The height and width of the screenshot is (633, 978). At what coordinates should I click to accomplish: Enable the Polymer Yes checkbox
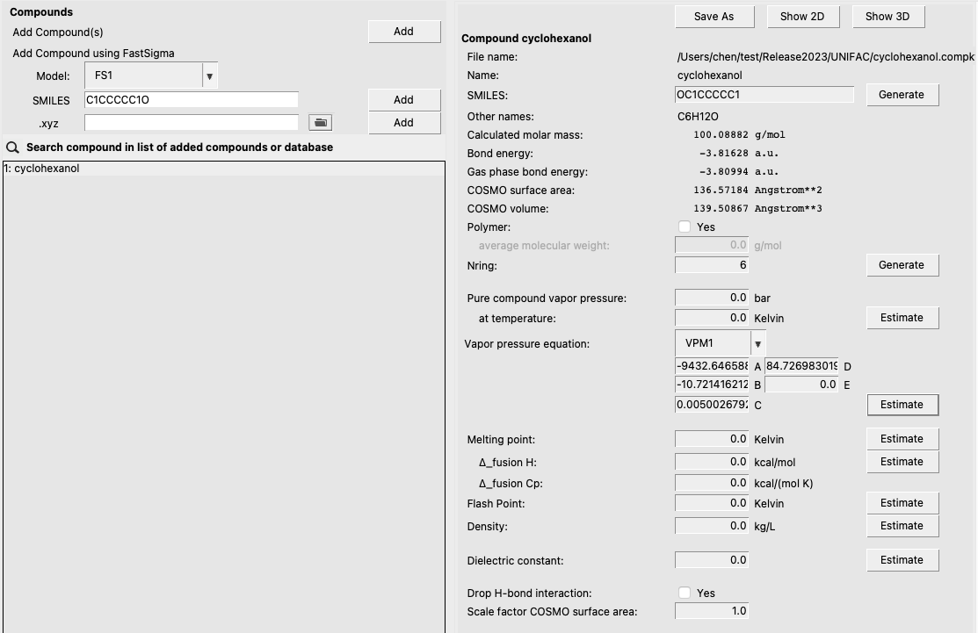pos(685,227)
